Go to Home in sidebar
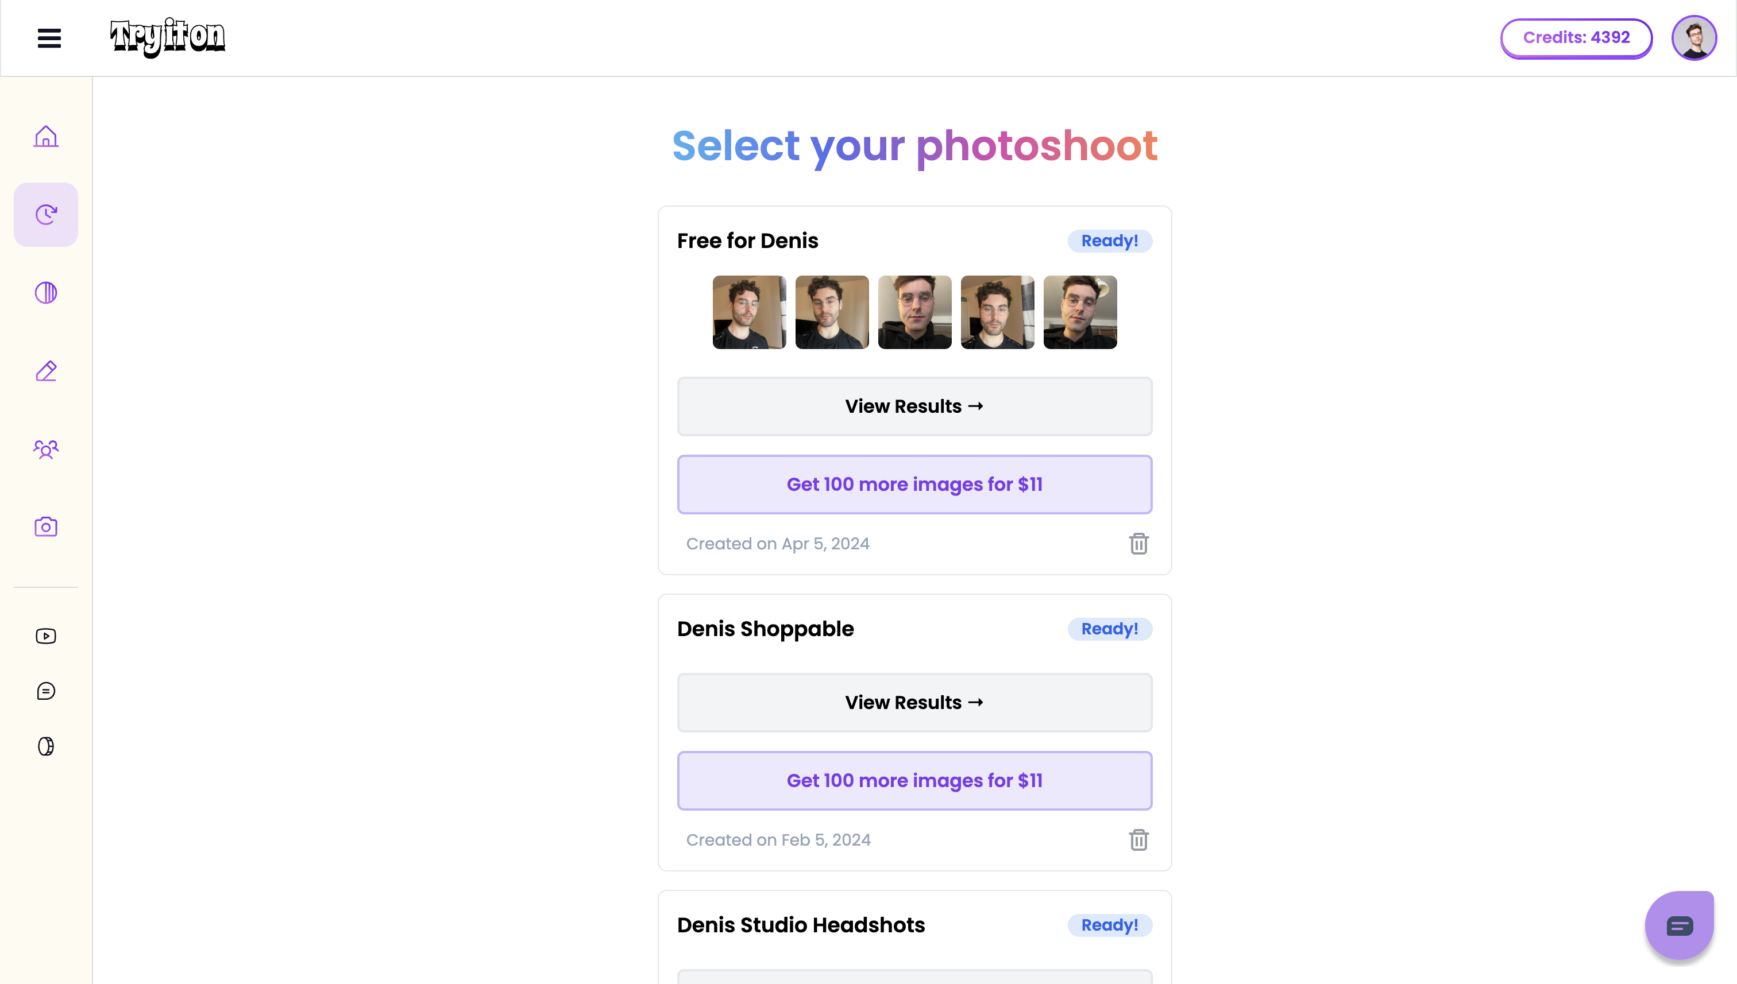Viewport: 1737px width, 984px height. pyautogui.click(x=46, y=137)
